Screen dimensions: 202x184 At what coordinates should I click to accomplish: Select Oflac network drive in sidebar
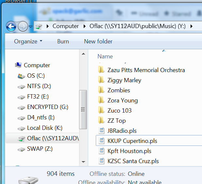coord(42,138)
